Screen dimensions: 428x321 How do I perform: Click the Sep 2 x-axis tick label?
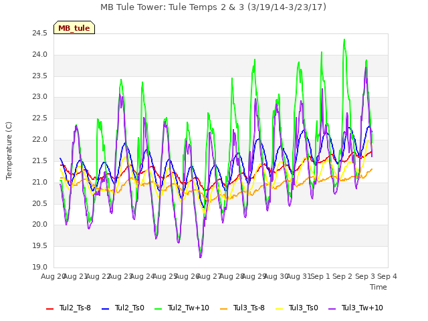coord(342,276)
